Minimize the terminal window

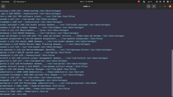coord(160,6)
